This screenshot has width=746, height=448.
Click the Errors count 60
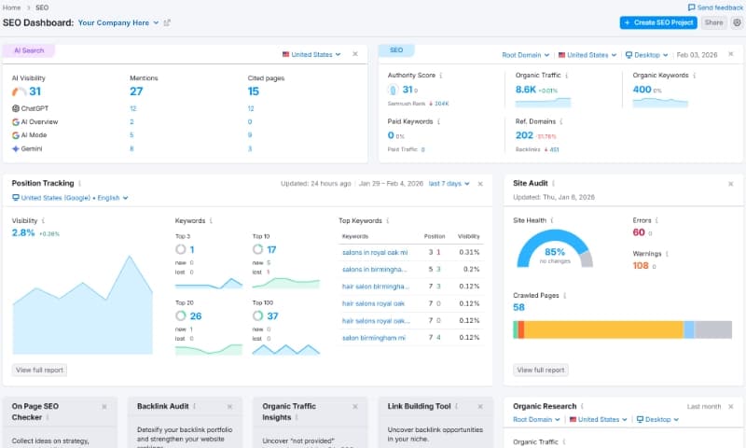click(x=639, y=232)
